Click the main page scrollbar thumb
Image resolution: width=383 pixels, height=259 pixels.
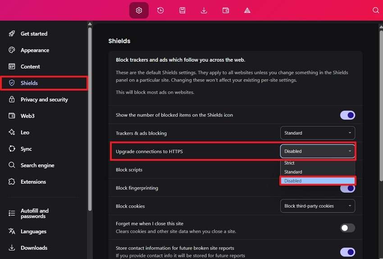coord(381,106)
